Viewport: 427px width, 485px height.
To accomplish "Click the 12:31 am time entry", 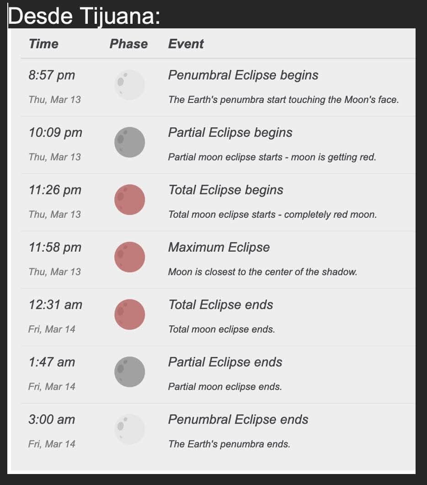I will coord(55,305).
